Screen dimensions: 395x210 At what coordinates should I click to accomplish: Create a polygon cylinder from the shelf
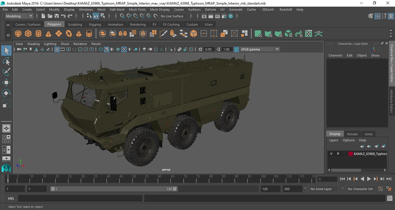click(x=38, y=34)
